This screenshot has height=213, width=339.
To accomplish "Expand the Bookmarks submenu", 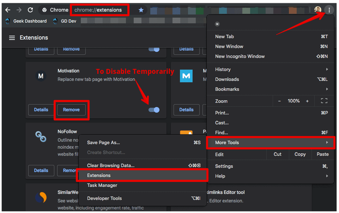I will click(270, 89).
